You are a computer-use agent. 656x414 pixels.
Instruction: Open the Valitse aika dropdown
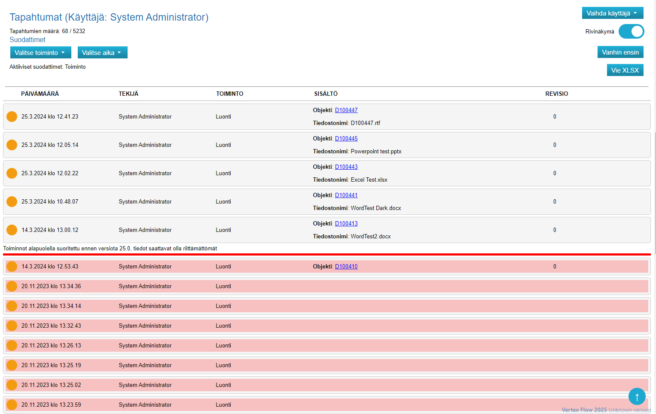pos(102,52)
